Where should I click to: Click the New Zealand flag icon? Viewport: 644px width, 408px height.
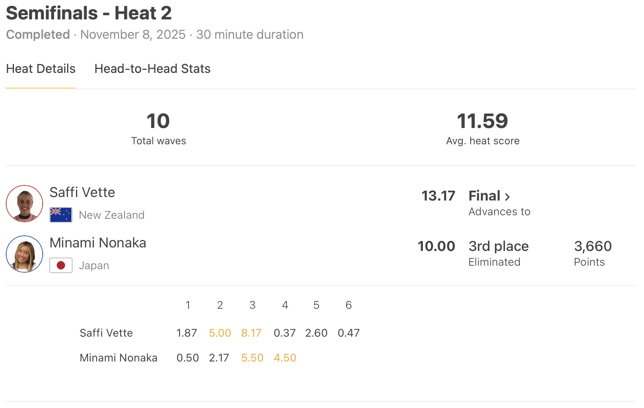61,215
